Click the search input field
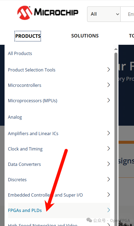 pos(127,14)
